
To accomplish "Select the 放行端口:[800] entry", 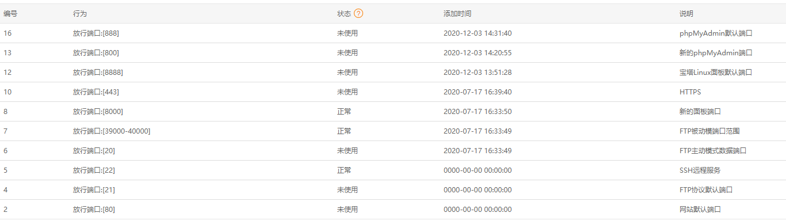I will pos(96,53).
